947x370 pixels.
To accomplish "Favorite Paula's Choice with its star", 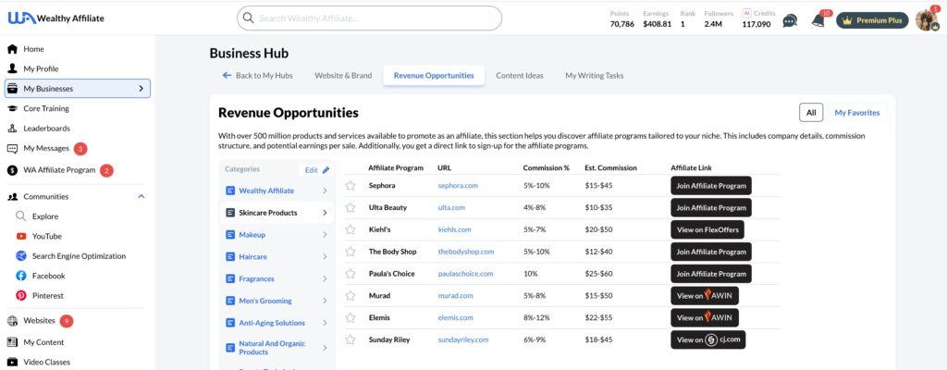I will click(351, 274).
